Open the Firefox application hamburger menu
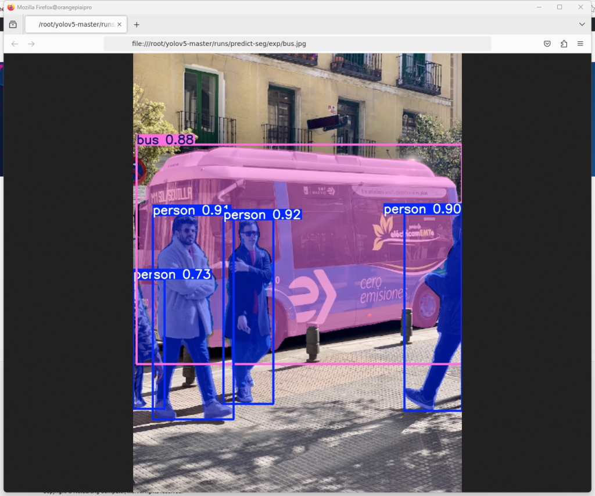The height and width of the screenshot is (496, 595). (x=580, y=44)
